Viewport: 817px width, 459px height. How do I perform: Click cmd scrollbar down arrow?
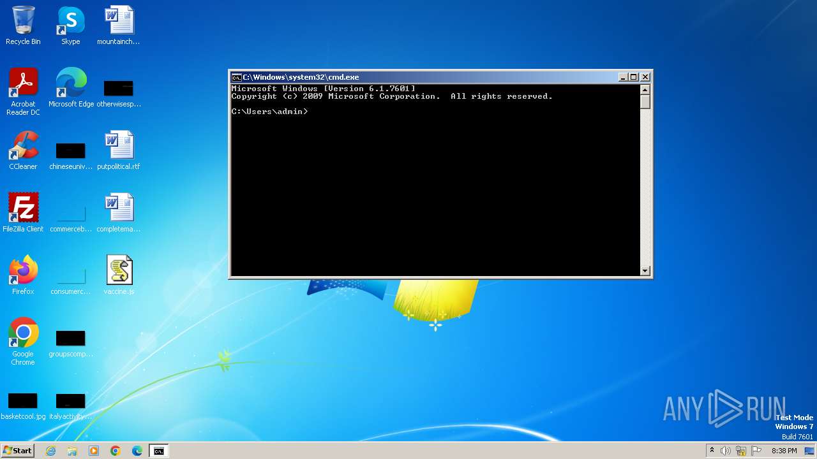(x=645, y=271)
